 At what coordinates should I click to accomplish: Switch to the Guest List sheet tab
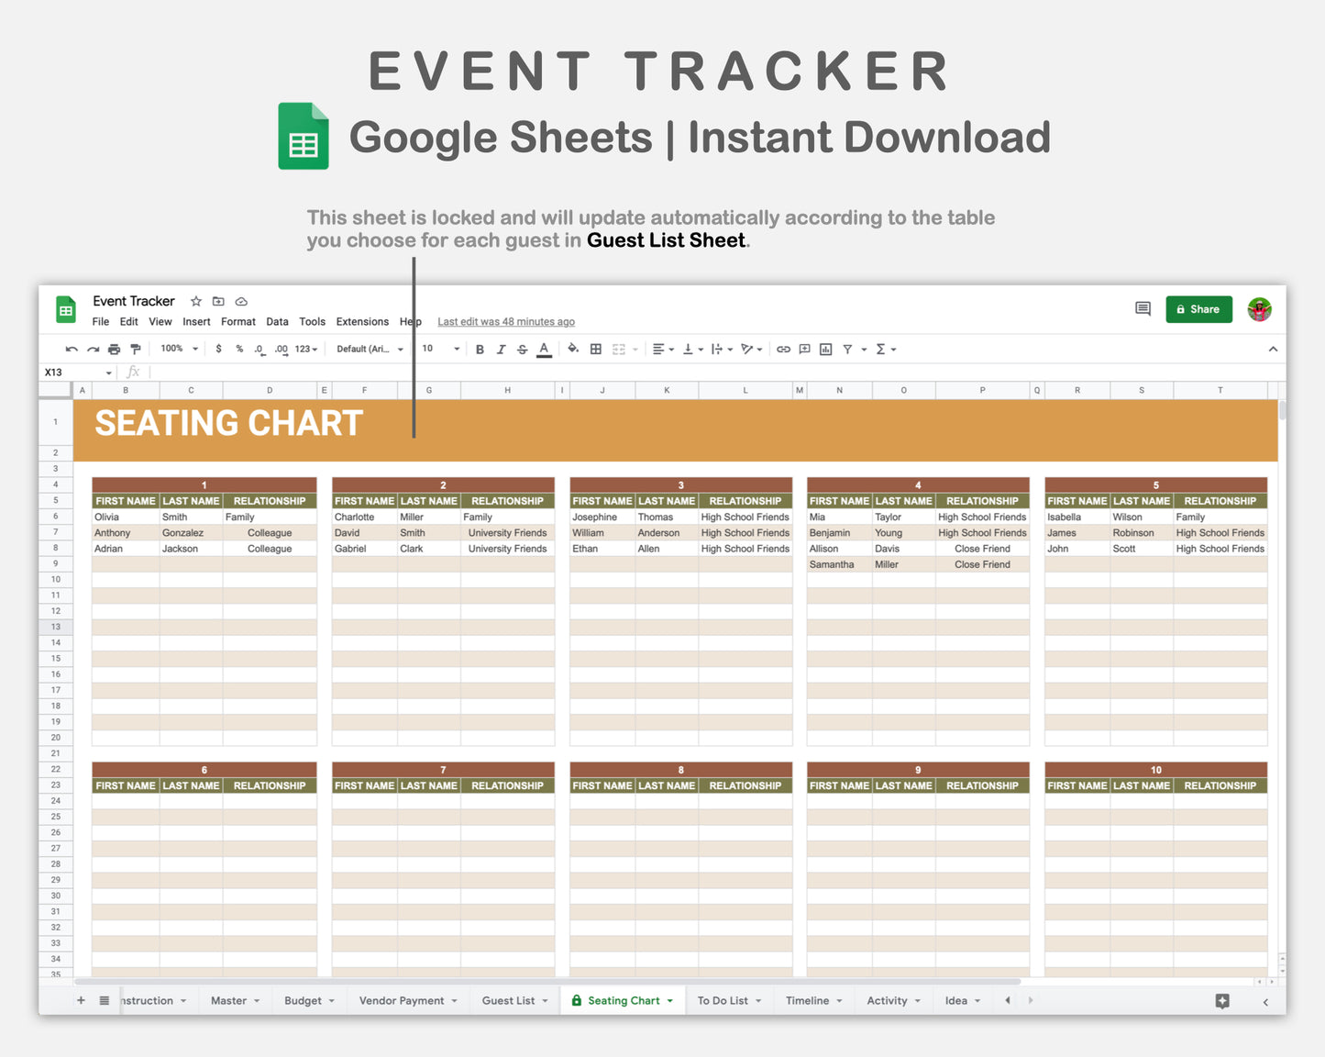coord(510,1000)
